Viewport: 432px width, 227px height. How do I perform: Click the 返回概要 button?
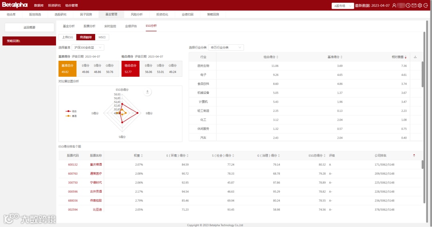coord(30,28)
